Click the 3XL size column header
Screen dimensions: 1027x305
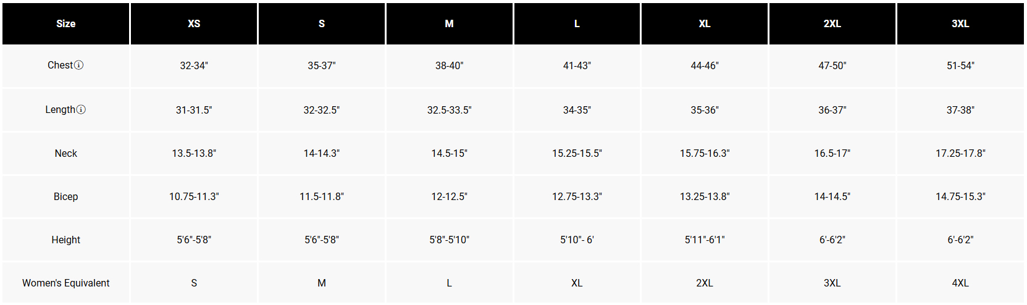(960, 23)
